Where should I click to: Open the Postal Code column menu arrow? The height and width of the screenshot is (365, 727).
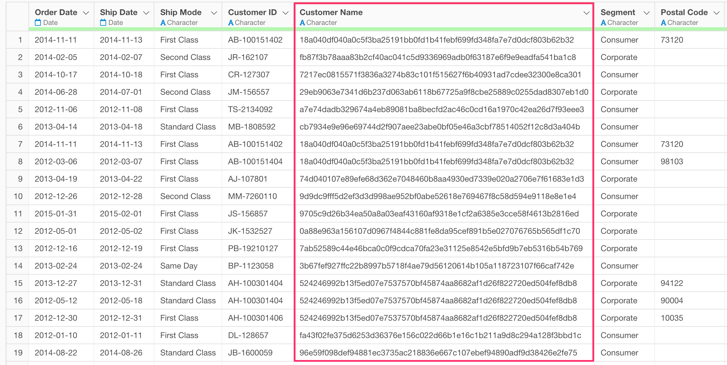pos(717,13)
